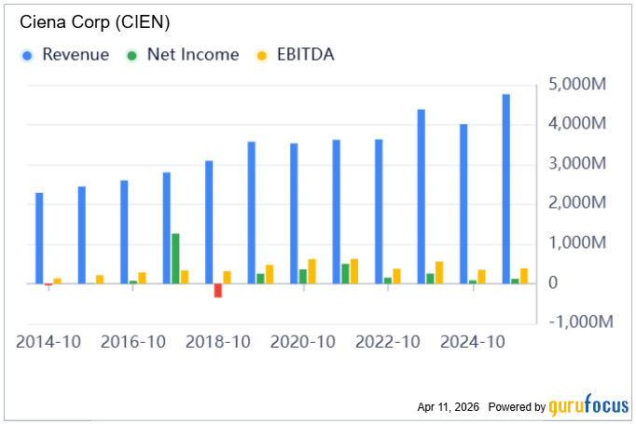Screen dimensions: 636x424
Task: Select the blue Revenue bar above 2022-10
Action: tap(379, 212)
